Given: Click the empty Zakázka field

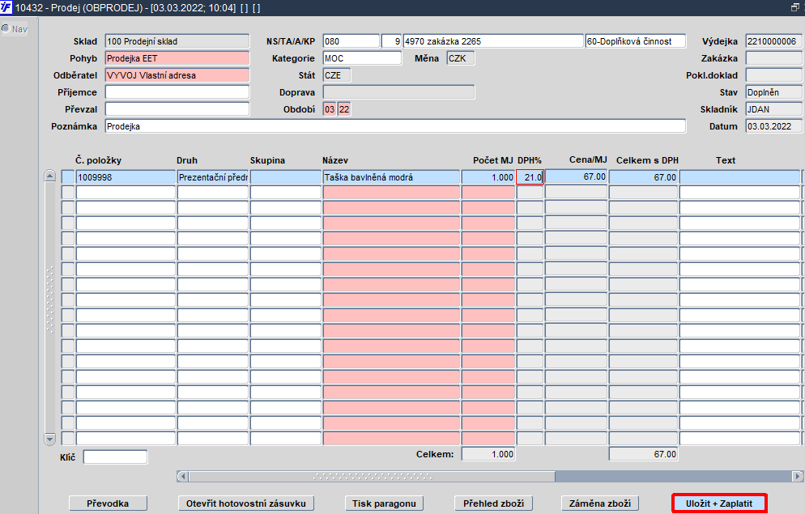Looking at the screenshot, I should tap(773, 58).
